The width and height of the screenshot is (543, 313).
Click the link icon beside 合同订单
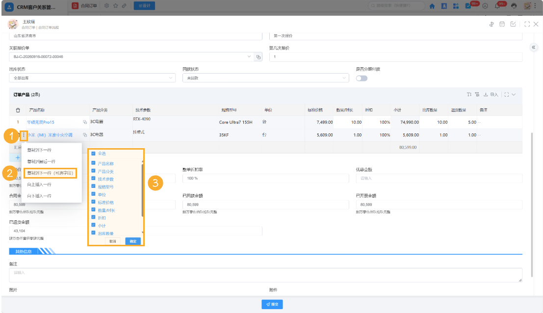tap(124, 5)
